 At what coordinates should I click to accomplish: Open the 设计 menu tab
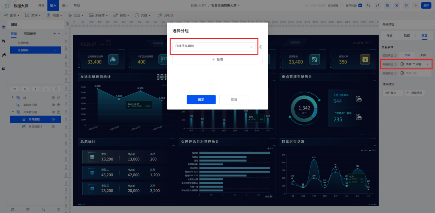pos(65,5)
